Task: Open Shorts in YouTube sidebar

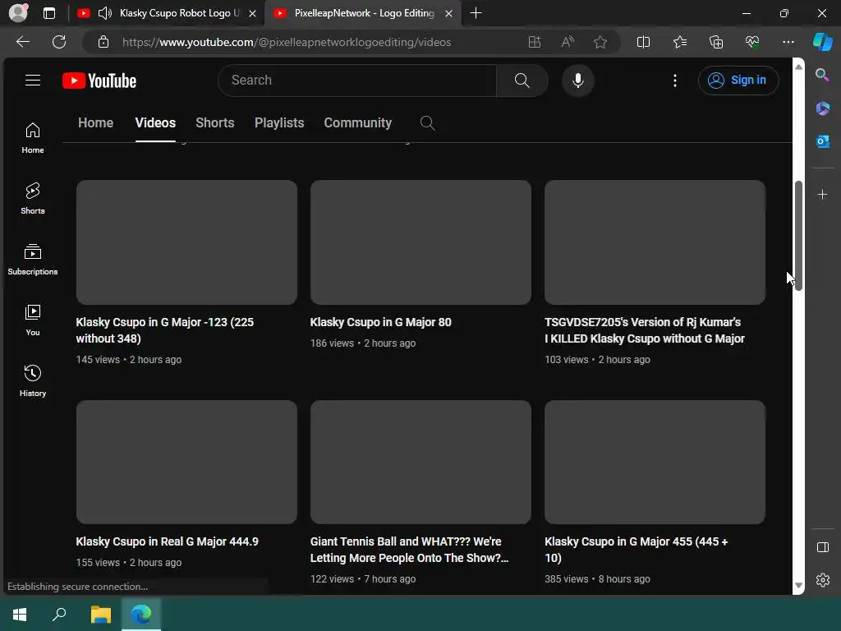Action: coord(33,199)
